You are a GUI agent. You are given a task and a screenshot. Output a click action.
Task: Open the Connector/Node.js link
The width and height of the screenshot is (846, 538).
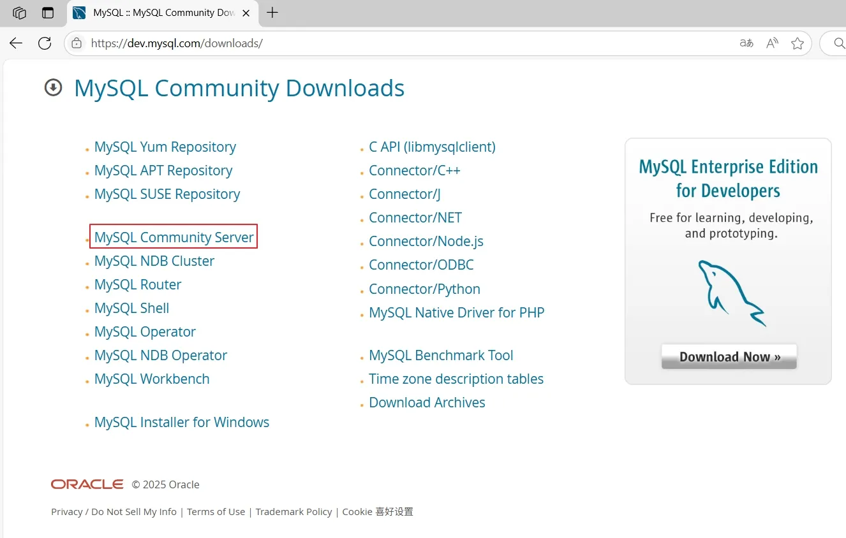tap(426, 241)
